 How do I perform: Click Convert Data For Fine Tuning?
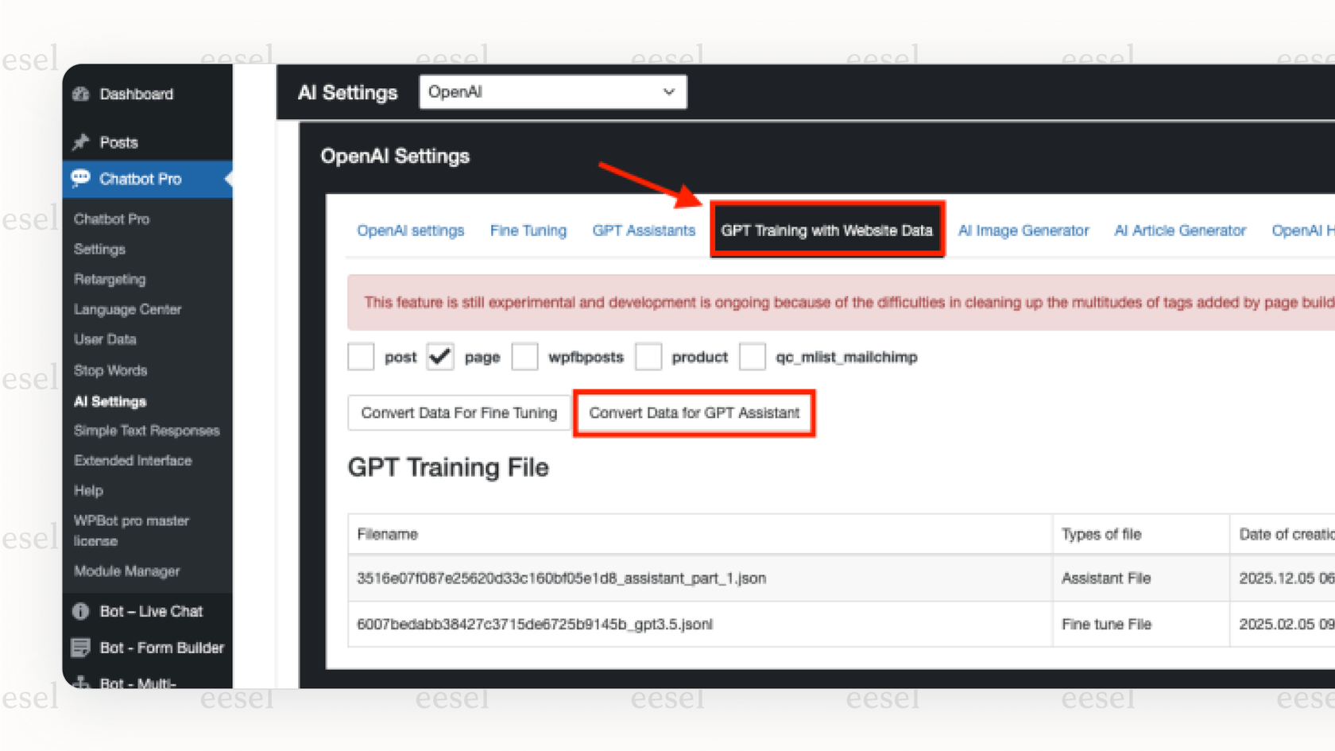[x=459, y=412]
